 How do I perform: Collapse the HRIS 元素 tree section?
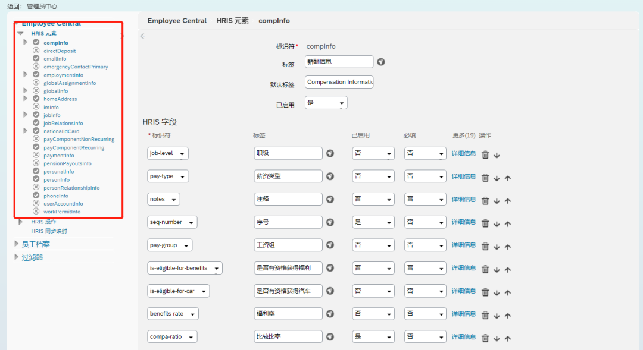point(20,33)
